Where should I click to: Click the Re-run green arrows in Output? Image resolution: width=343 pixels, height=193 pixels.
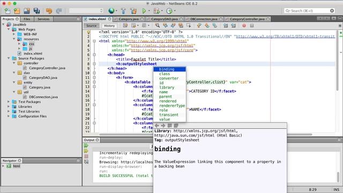(x=86, y=145)
